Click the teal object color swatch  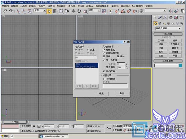(x=180, y=65)
